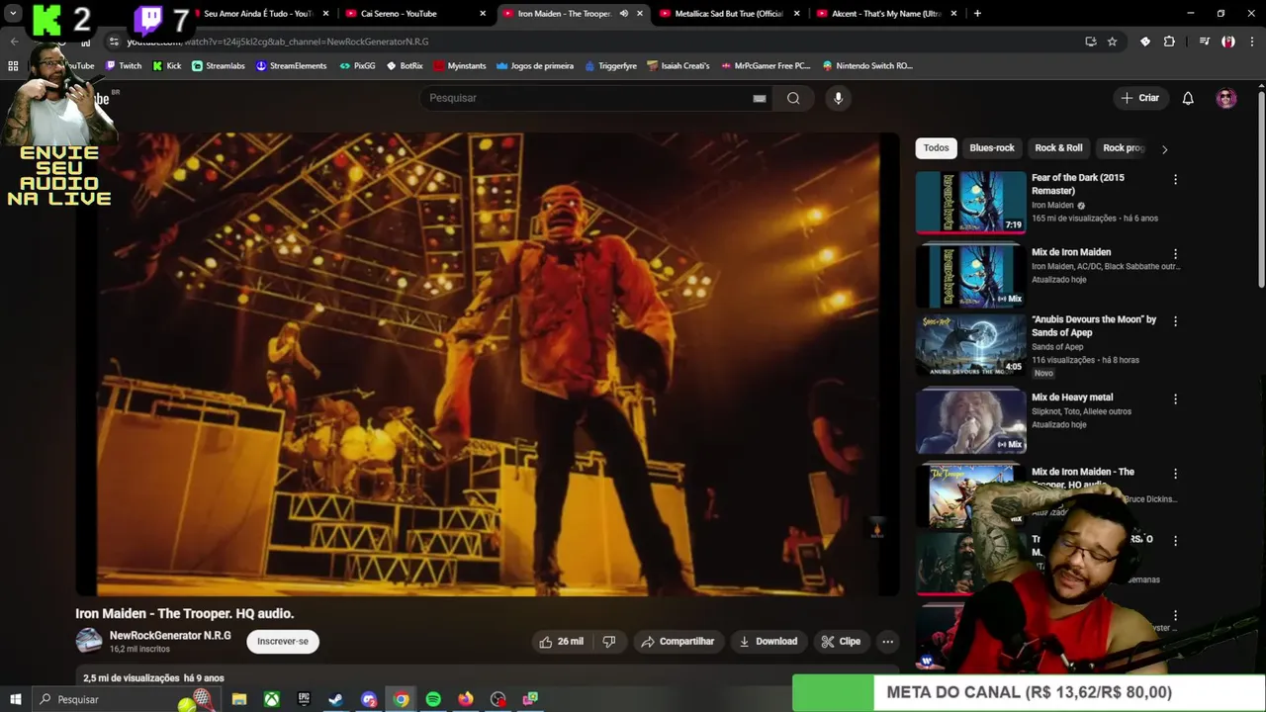This screenshot has height=712, width=1266.
Task: Open Steam from the taskbar
Action: (335, 699)
